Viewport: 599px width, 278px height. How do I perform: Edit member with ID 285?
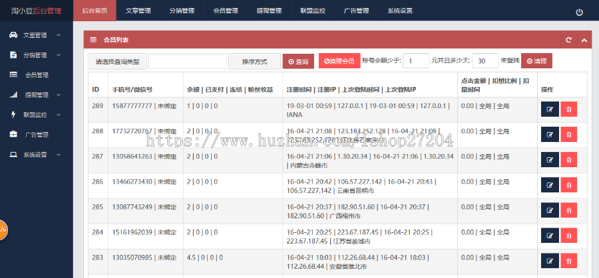(550, 210)
